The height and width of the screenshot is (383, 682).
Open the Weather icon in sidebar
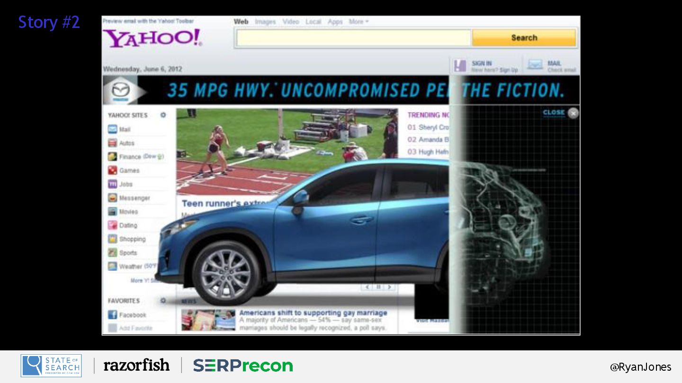pyautogui.click(x=112, y=266)
